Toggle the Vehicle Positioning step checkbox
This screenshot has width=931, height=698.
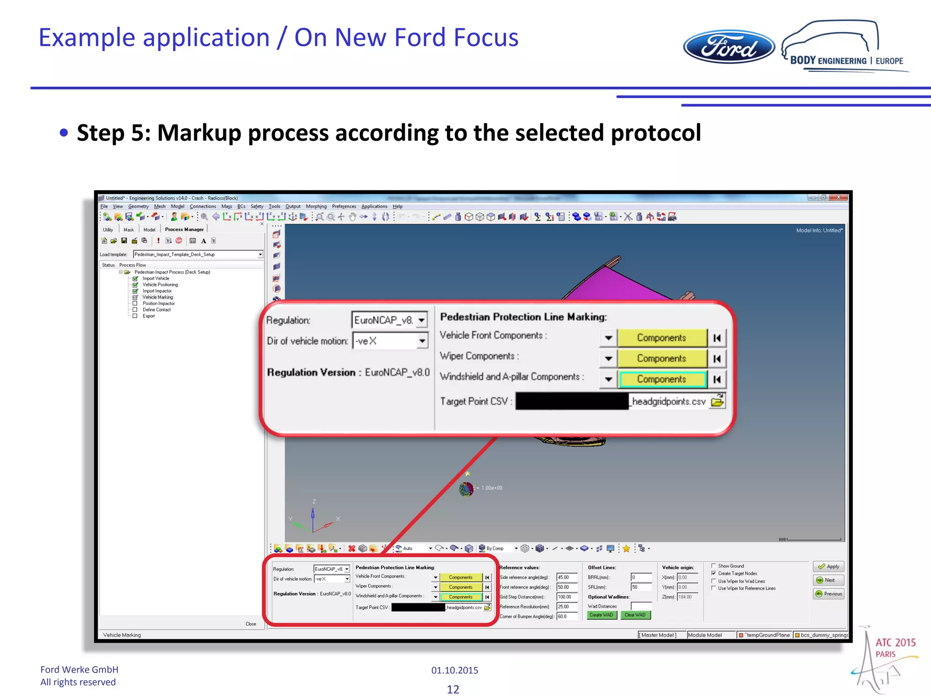[x=135, y=285]
